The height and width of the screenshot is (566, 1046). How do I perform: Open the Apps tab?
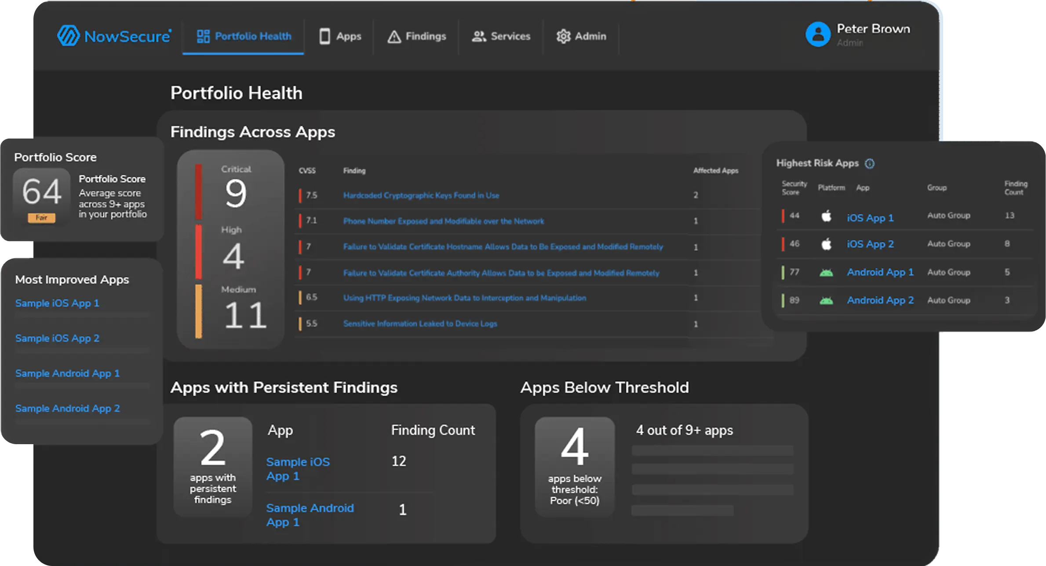point(340,36)
